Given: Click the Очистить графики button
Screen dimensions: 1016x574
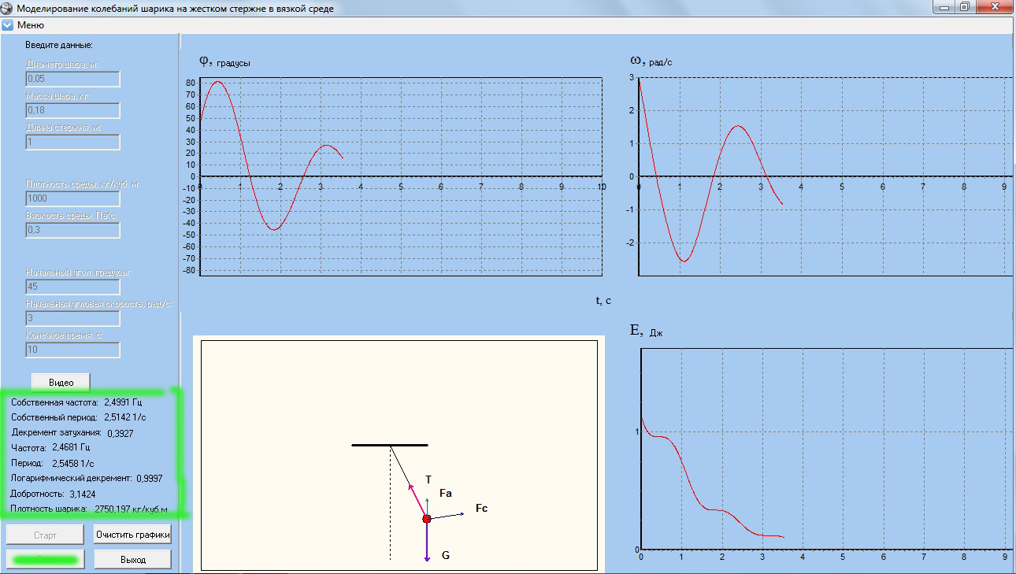Looking at the screenshot, I should coord(132,535).
